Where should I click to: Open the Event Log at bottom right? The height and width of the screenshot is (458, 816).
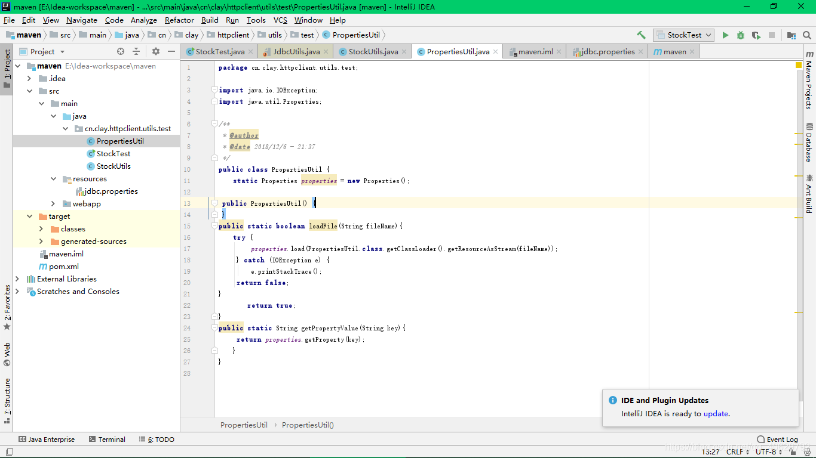click(777, 439)
